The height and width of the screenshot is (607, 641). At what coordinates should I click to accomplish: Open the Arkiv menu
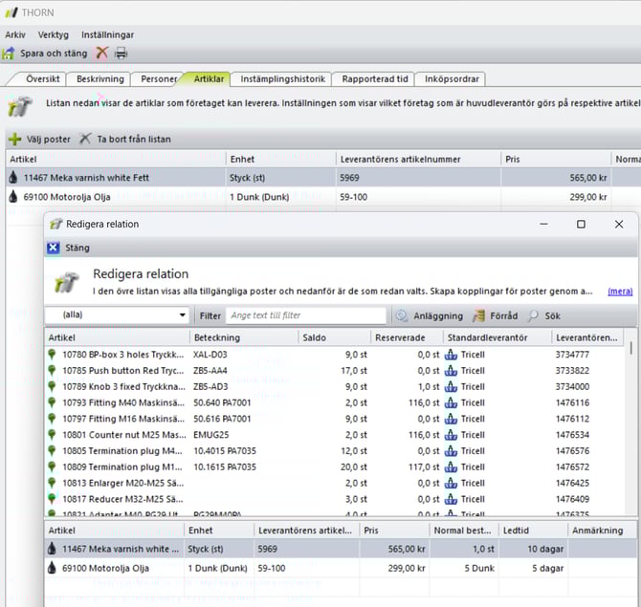tap(15, 34)
